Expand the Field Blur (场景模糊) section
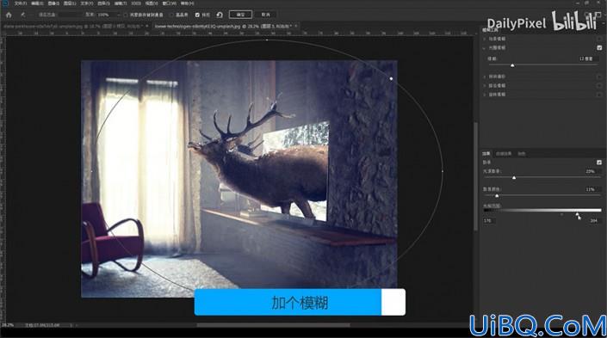 pyautogui.click(x=484, y=39)
